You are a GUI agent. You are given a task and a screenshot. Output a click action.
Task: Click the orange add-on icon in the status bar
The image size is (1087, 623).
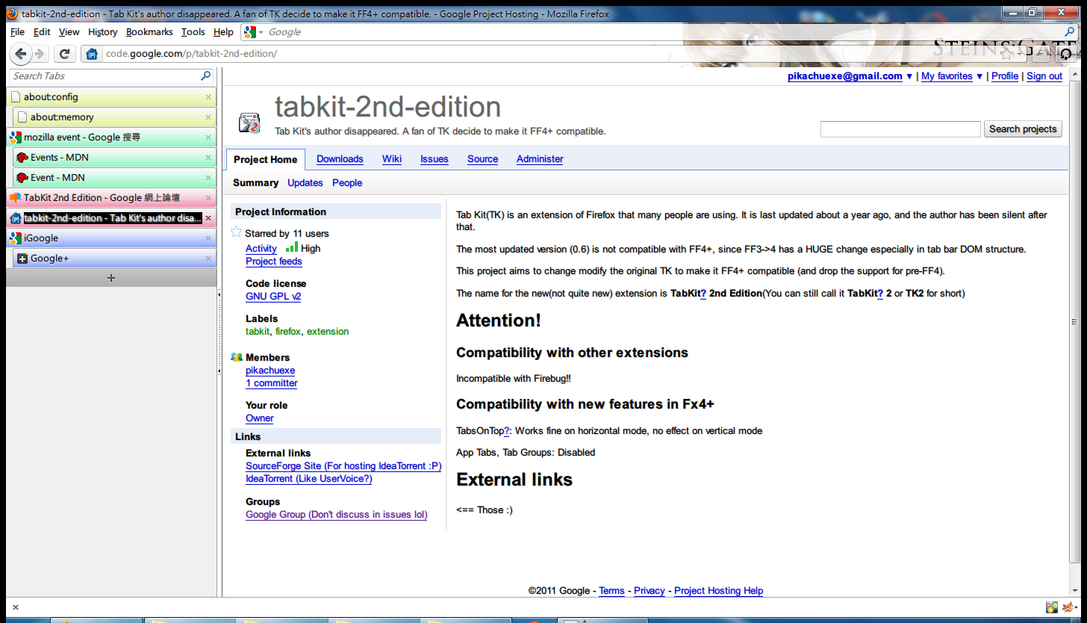(1069, 607)
